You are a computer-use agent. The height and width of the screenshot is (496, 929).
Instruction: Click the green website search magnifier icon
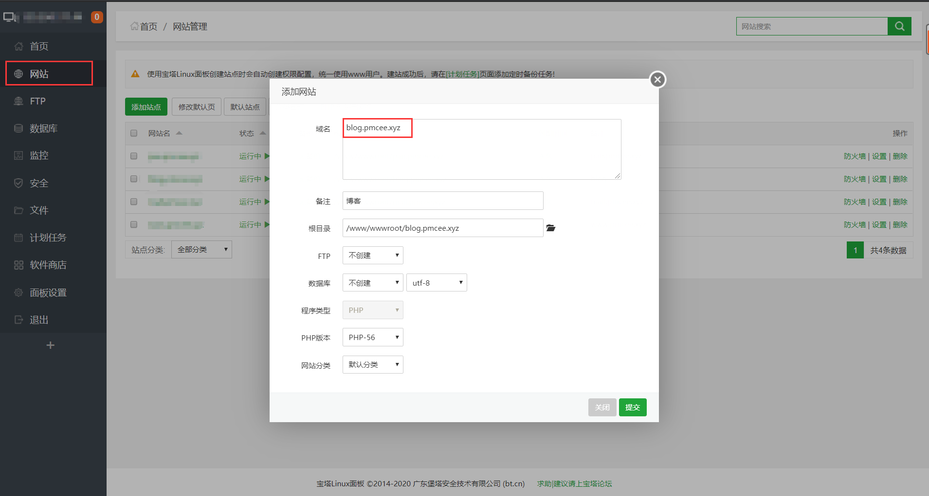899,26
